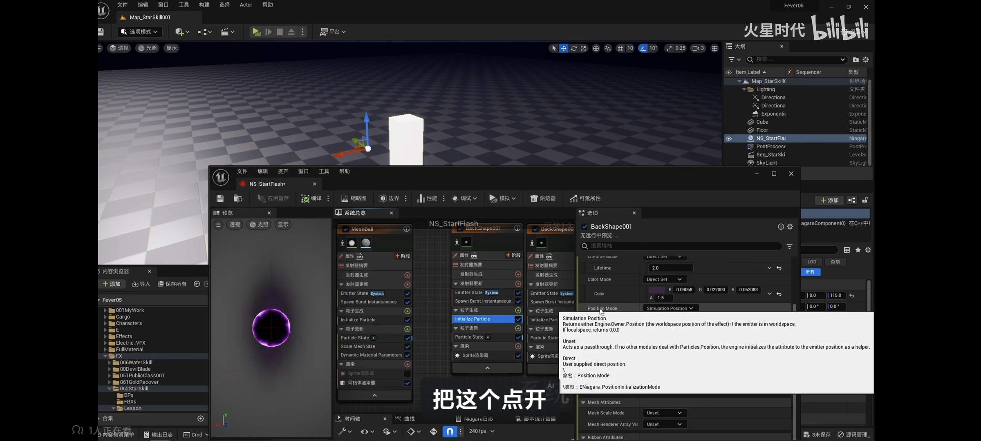
Task: Toggle the BackShape001 emitter enabled checkbox
Action: (x=584, y=227)
